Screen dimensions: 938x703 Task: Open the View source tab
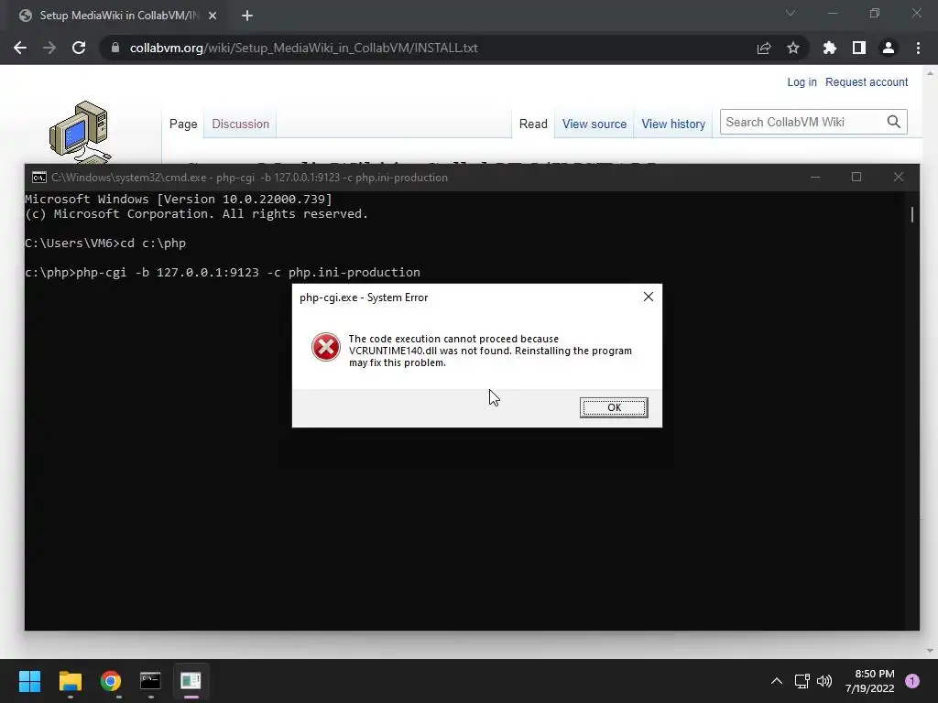594,124
